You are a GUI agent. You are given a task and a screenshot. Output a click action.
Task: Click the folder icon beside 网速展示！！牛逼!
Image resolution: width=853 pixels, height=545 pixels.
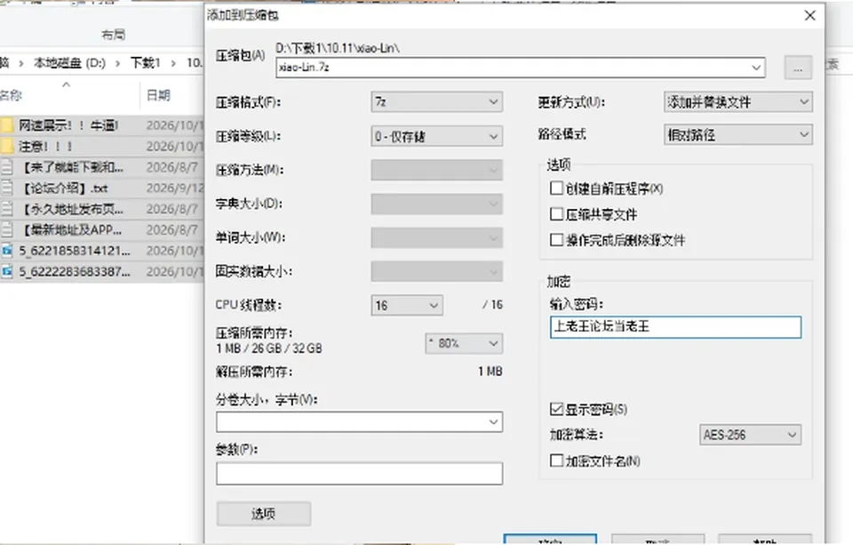pos(7,125)
